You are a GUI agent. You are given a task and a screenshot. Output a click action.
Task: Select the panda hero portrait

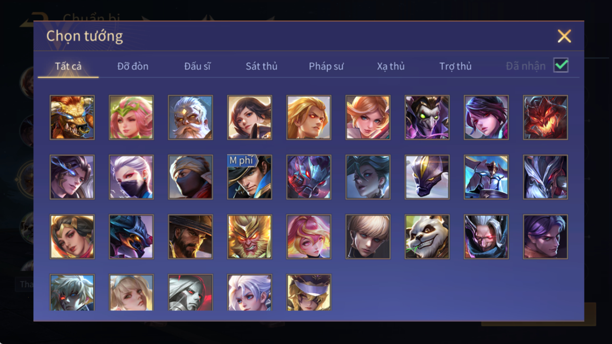(427, 237)
